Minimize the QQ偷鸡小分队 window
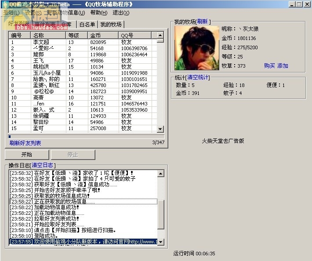 coord(292,4)
